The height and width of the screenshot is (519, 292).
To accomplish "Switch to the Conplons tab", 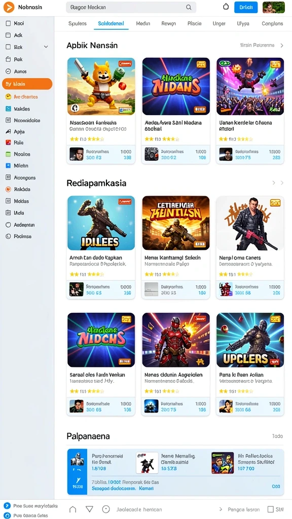I will click(x=272, y=23).
